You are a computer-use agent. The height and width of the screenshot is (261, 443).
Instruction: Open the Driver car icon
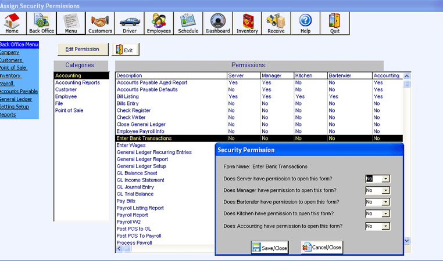click(130, 23)
